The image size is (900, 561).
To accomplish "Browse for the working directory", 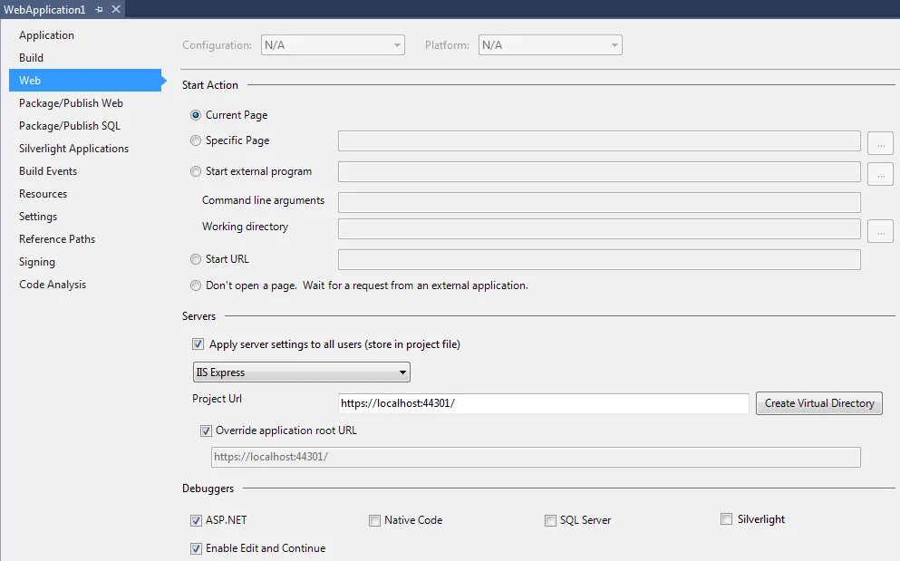I will tap(880, 231).
